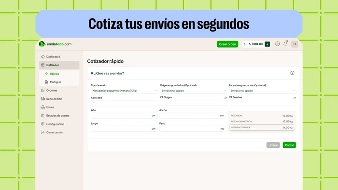
Task: Click the Órdenes icon
Action: click(x=43, y=90)
